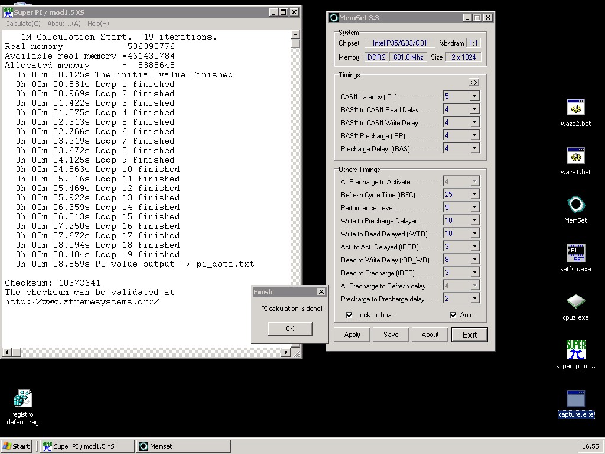
Task: Click the memory Size field 2 x 1024
Action: 463,57
